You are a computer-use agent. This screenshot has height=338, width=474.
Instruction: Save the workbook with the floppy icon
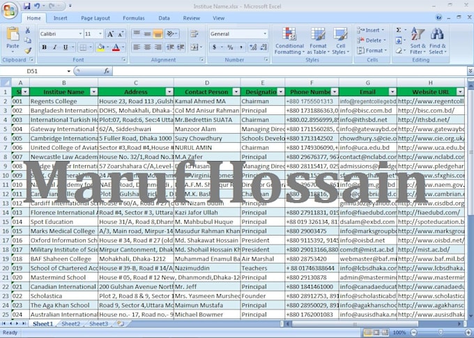point(27,6)
